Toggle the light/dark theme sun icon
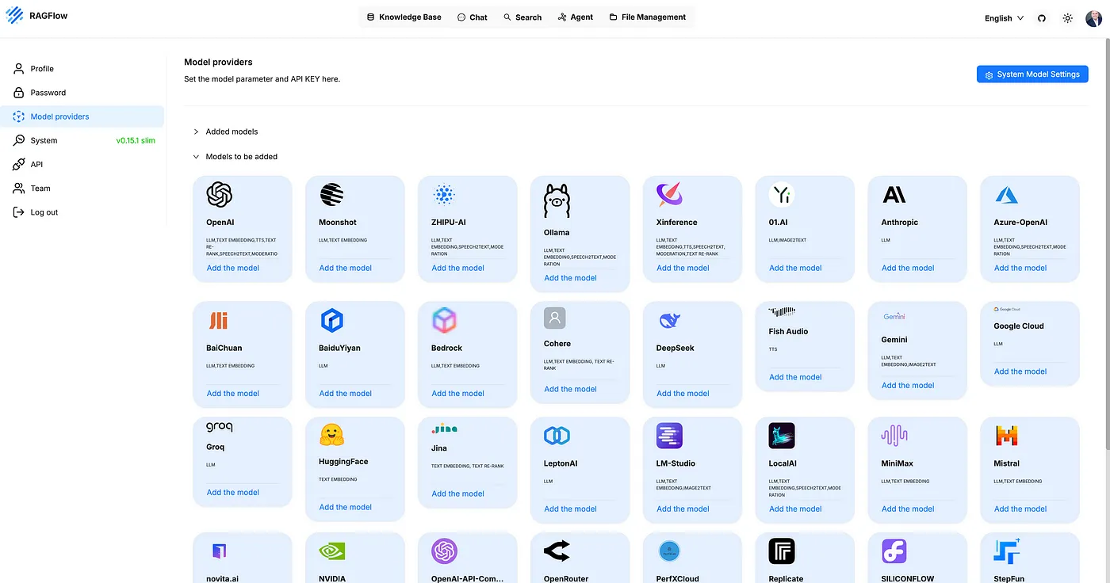Screen dimensions: 1110x583 (x=1067, y=18)
